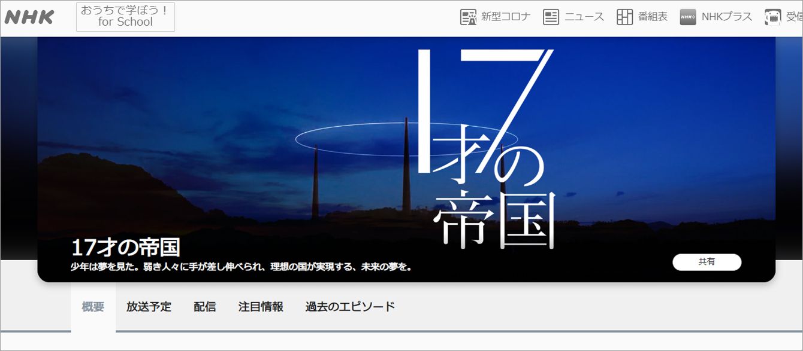Open the おうちで学ぼう! for School button
Viewport: 803px width, 351px height.
click(125, 17)
